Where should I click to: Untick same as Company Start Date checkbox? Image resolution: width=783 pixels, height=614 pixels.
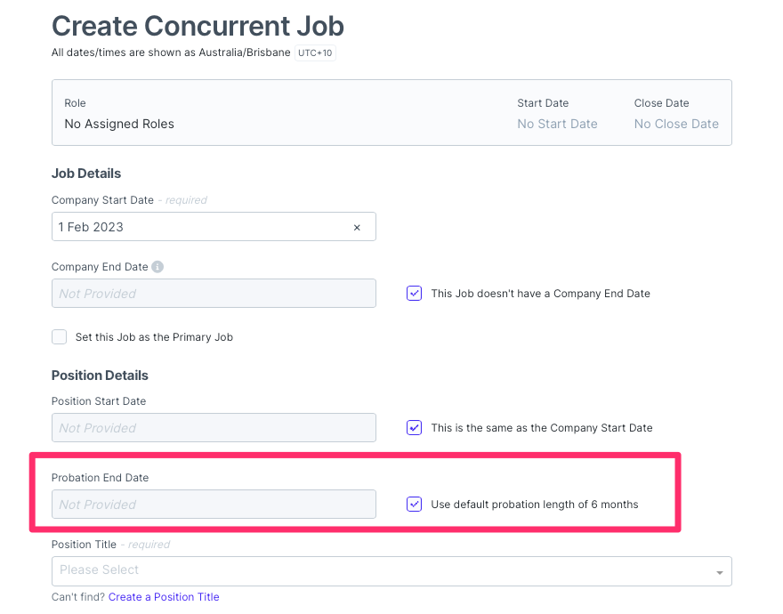coord(414,427)
